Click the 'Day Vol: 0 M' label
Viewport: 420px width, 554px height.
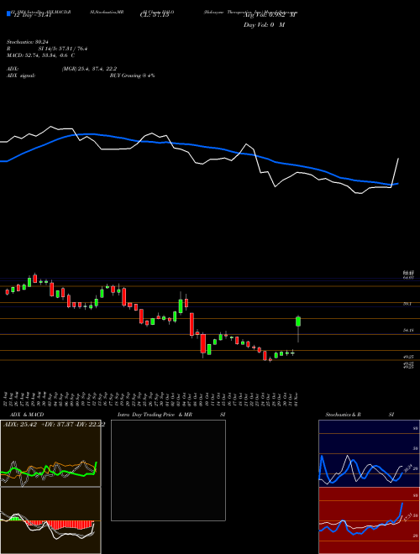tap(264, 25)
